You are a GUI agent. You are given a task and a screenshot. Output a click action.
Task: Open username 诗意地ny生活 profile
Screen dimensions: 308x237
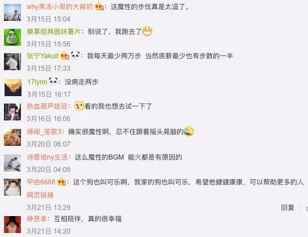[x=47, y=157]
